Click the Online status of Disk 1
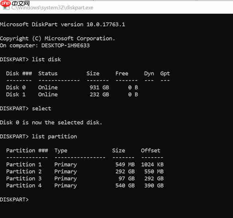The image size is (233, 218). coord(48,95)
